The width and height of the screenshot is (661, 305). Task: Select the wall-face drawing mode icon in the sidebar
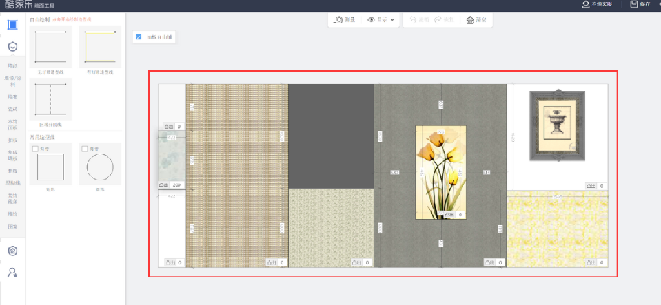(13, 25)
